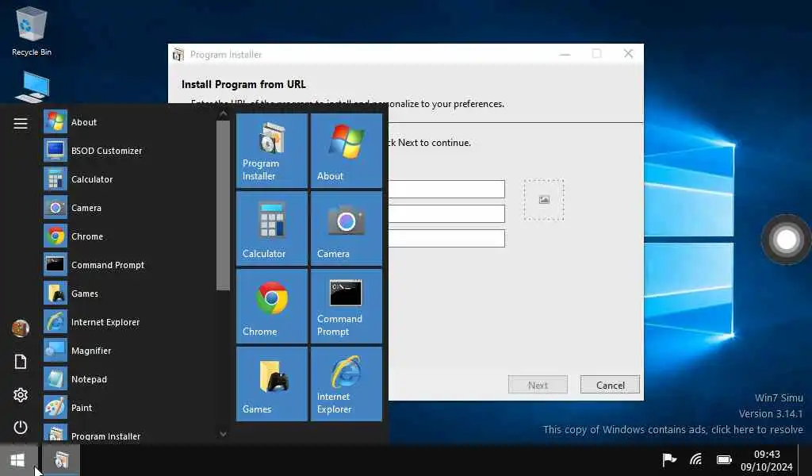The height and width of the screenshot is (476, 812).
Task: Click the second input field in installer
Action: (446, 213)
